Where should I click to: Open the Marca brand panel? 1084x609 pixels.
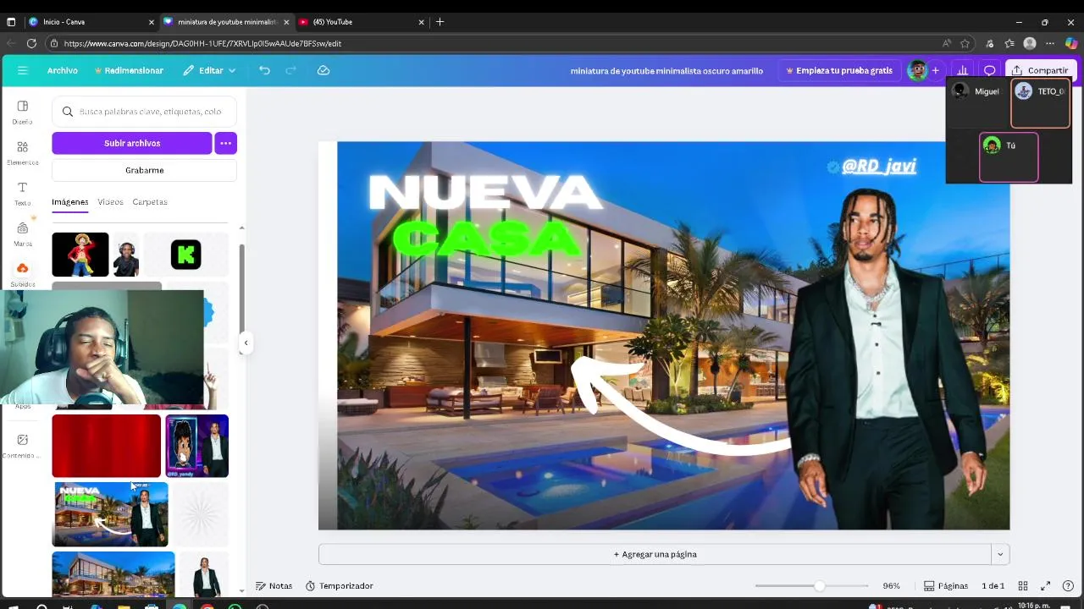23,233
